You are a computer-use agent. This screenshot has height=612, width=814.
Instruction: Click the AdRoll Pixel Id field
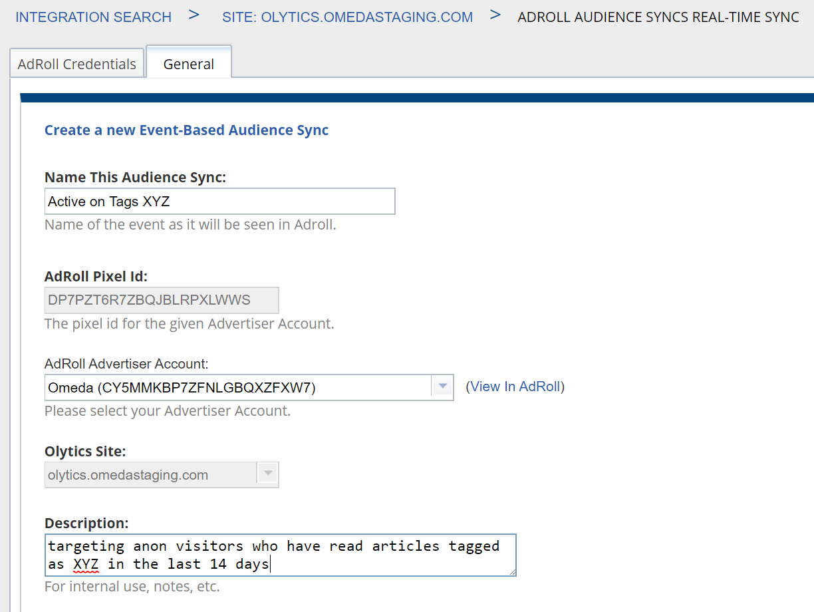(161, 300)
